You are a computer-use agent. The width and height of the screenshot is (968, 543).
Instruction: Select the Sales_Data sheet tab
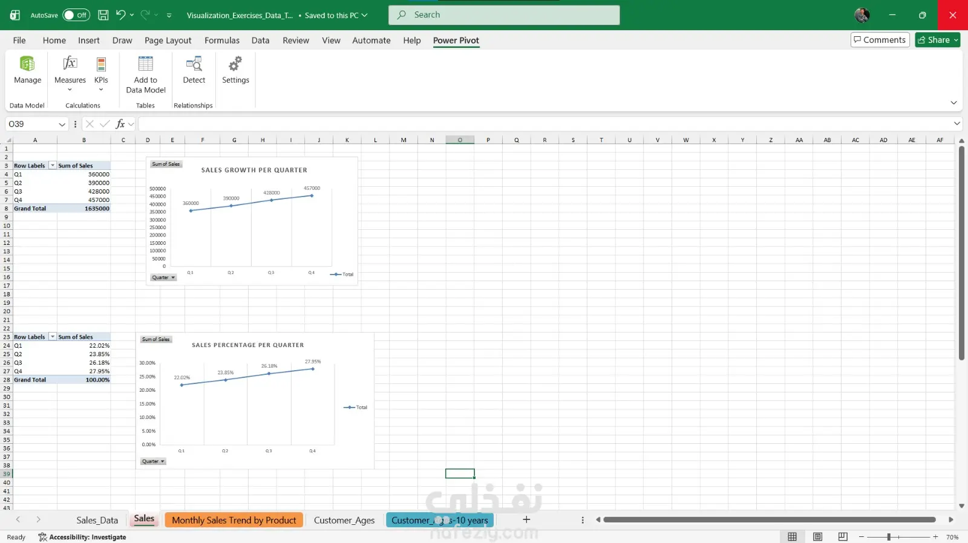click(x=97, y=520)
